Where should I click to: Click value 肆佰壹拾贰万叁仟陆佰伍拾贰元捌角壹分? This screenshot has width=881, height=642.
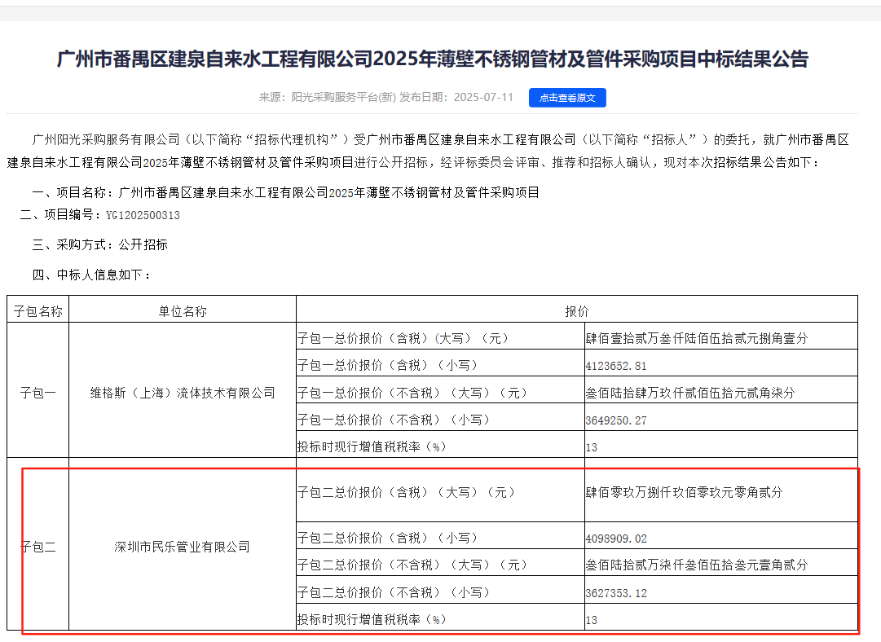[697, 338]
